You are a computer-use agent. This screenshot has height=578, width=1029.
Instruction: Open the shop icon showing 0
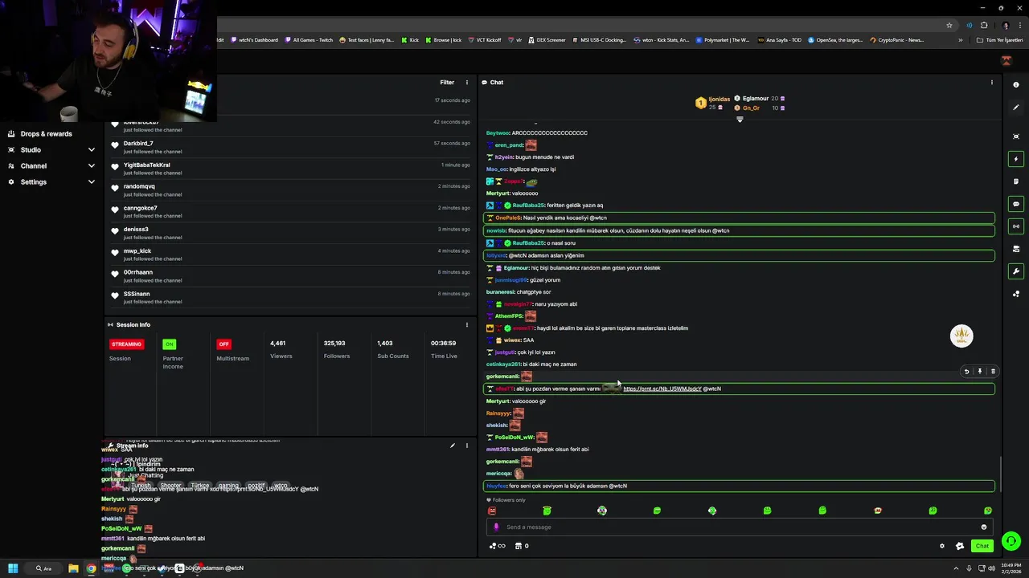coord(522,546)
